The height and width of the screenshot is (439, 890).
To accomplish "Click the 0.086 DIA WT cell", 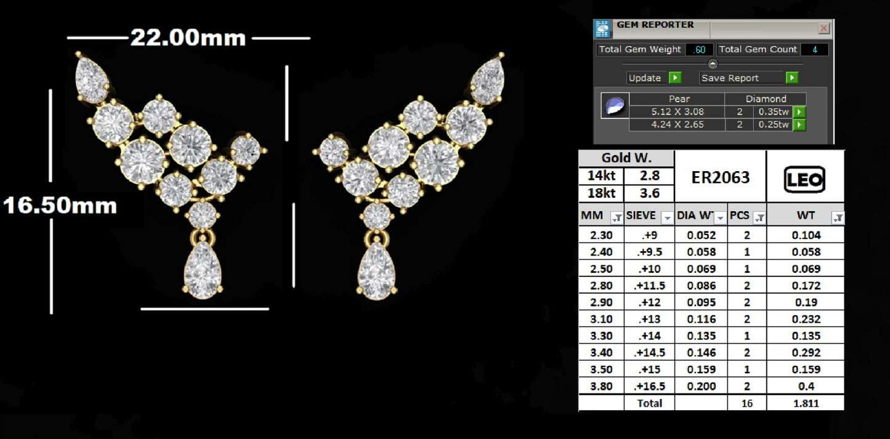I will coord(702,285).
